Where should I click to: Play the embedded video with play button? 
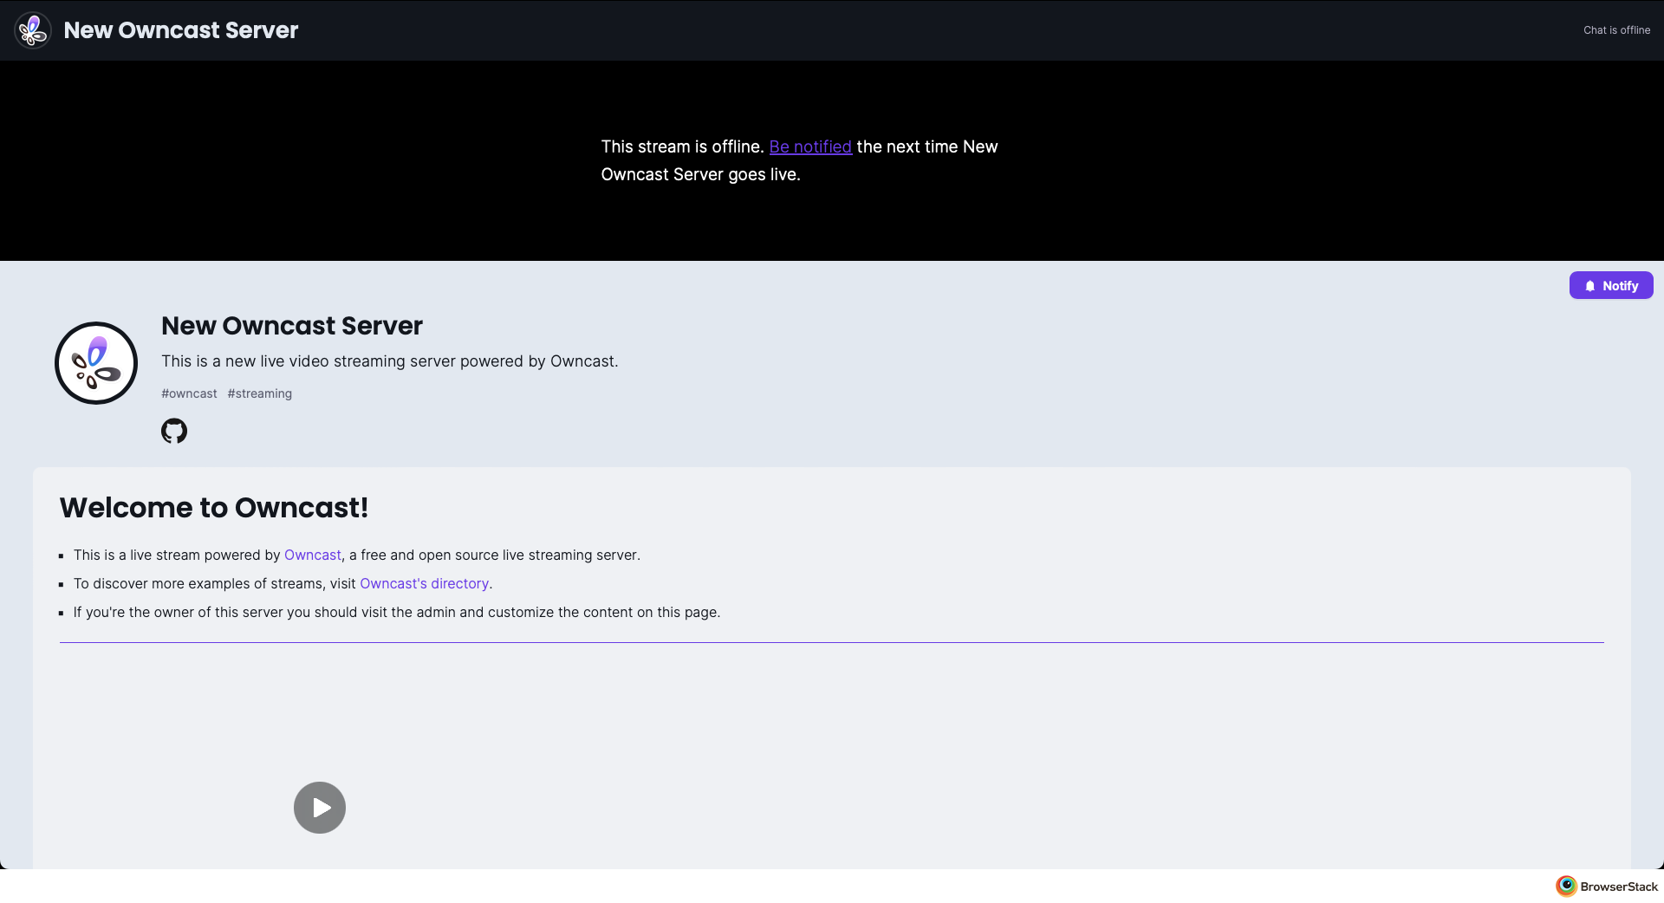tap(320, 808)
